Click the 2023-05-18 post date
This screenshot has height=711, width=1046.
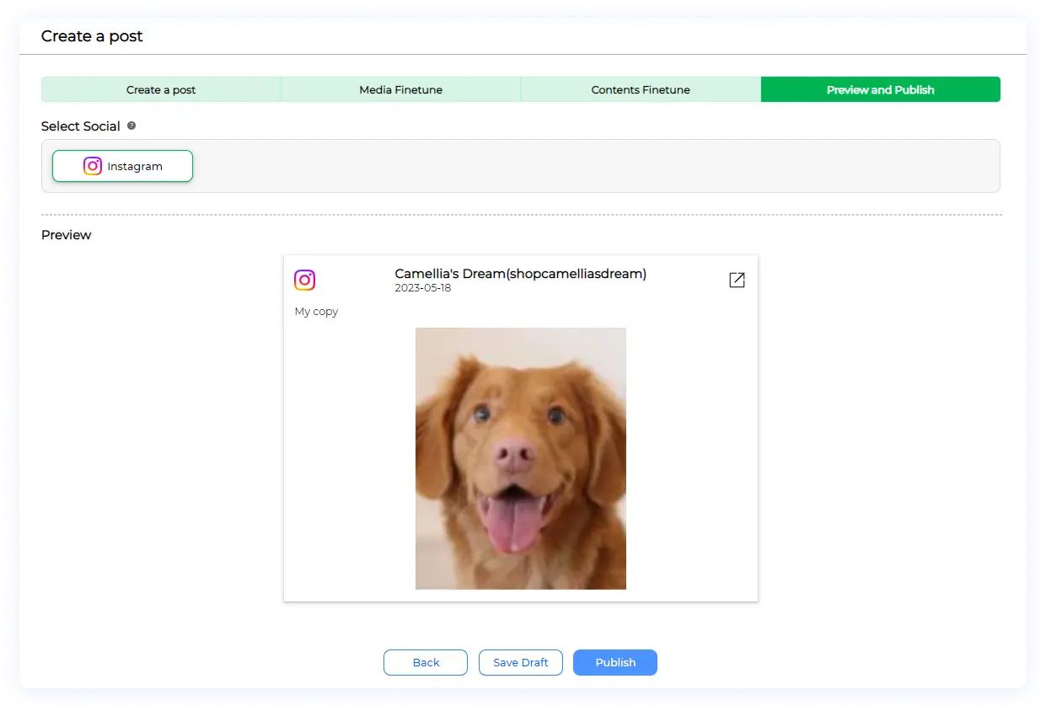tap(422, 288)
